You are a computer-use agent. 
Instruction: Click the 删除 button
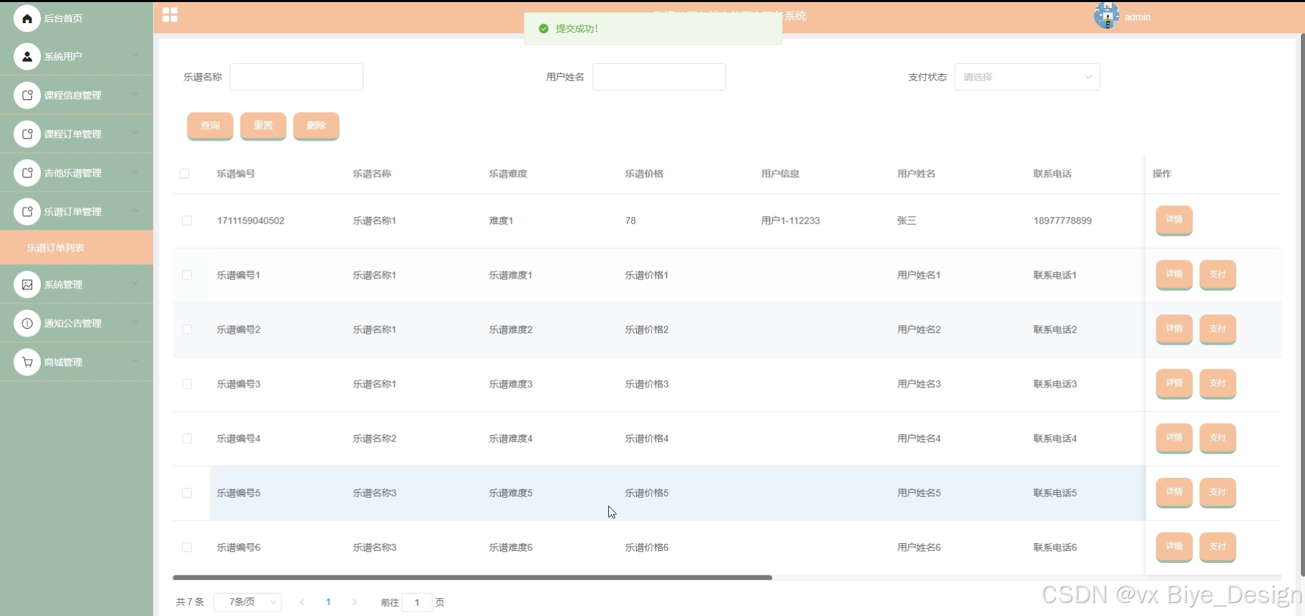(x=316, y=126)
